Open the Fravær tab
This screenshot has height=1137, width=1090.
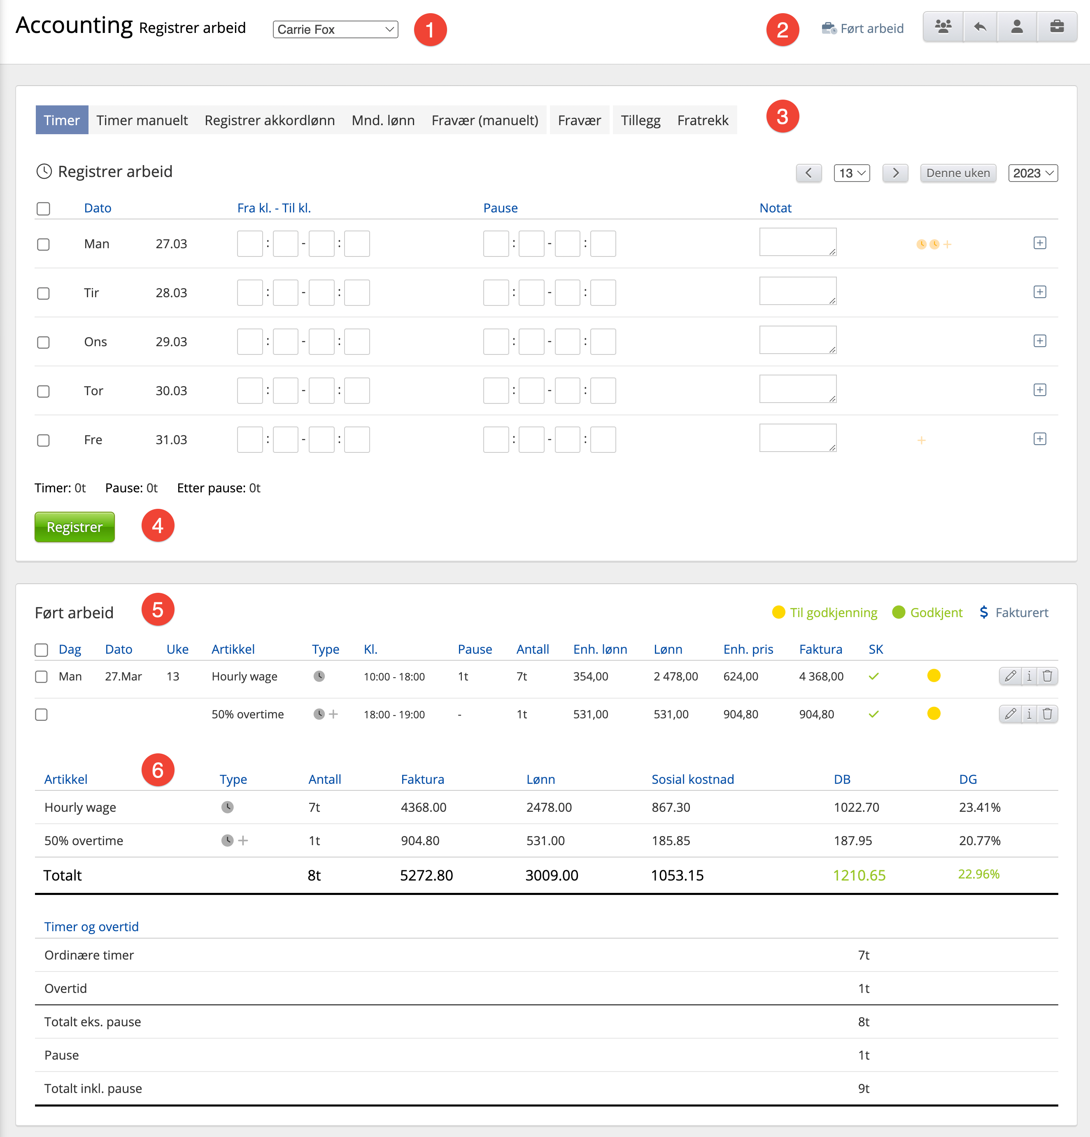click(x=579, y=120)
